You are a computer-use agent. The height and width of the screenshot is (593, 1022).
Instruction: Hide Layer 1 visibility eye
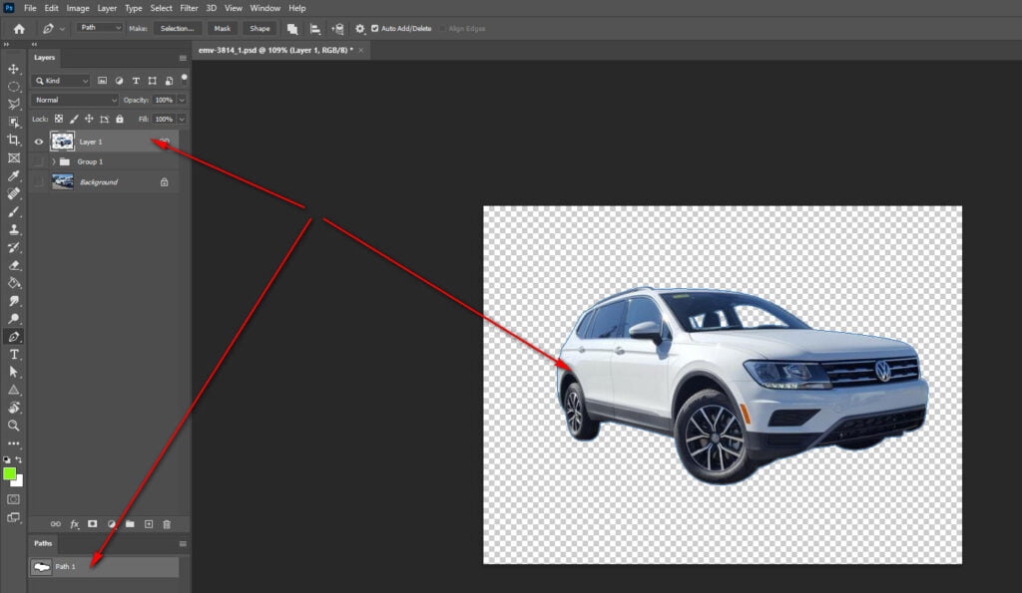click(x=39, y=142)
